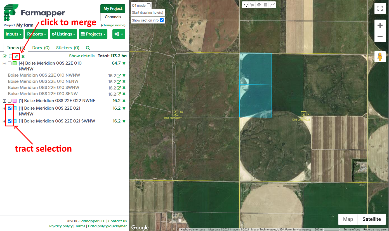Click the merge tracts arrows icon

16,56
